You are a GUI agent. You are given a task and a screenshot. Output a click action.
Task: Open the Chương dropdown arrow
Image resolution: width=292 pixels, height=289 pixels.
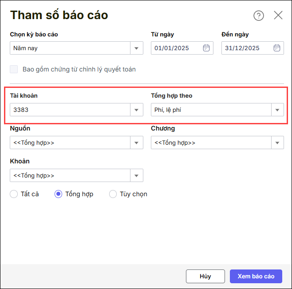coord(277,143)
